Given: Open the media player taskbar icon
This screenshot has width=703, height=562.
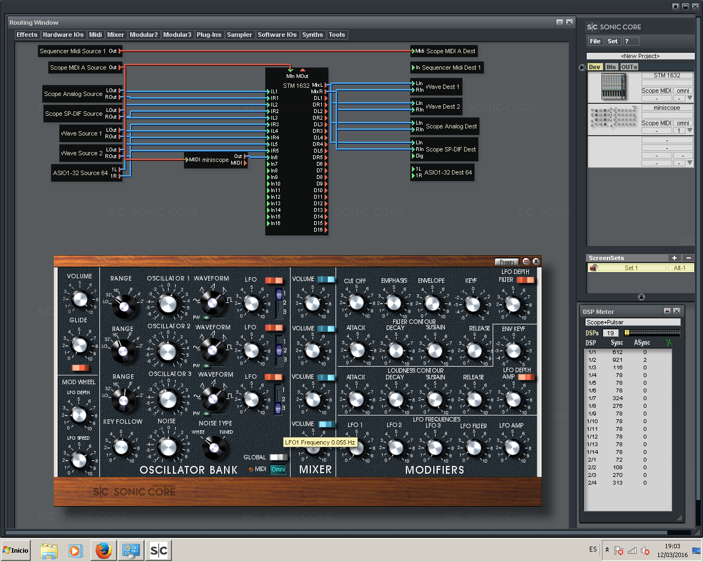Looking at the screenshot, I should pos(75,550).
